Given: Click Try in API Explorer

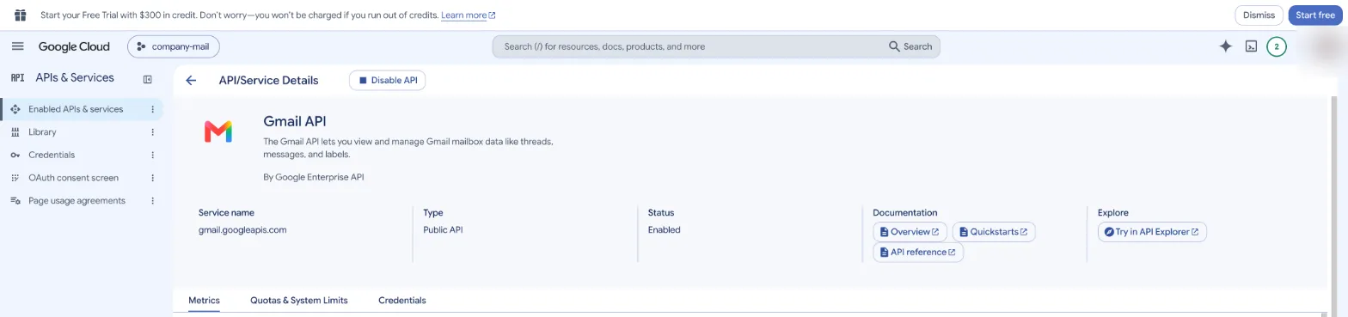Looking at the screenshot, I should [x=1153, y=232].
